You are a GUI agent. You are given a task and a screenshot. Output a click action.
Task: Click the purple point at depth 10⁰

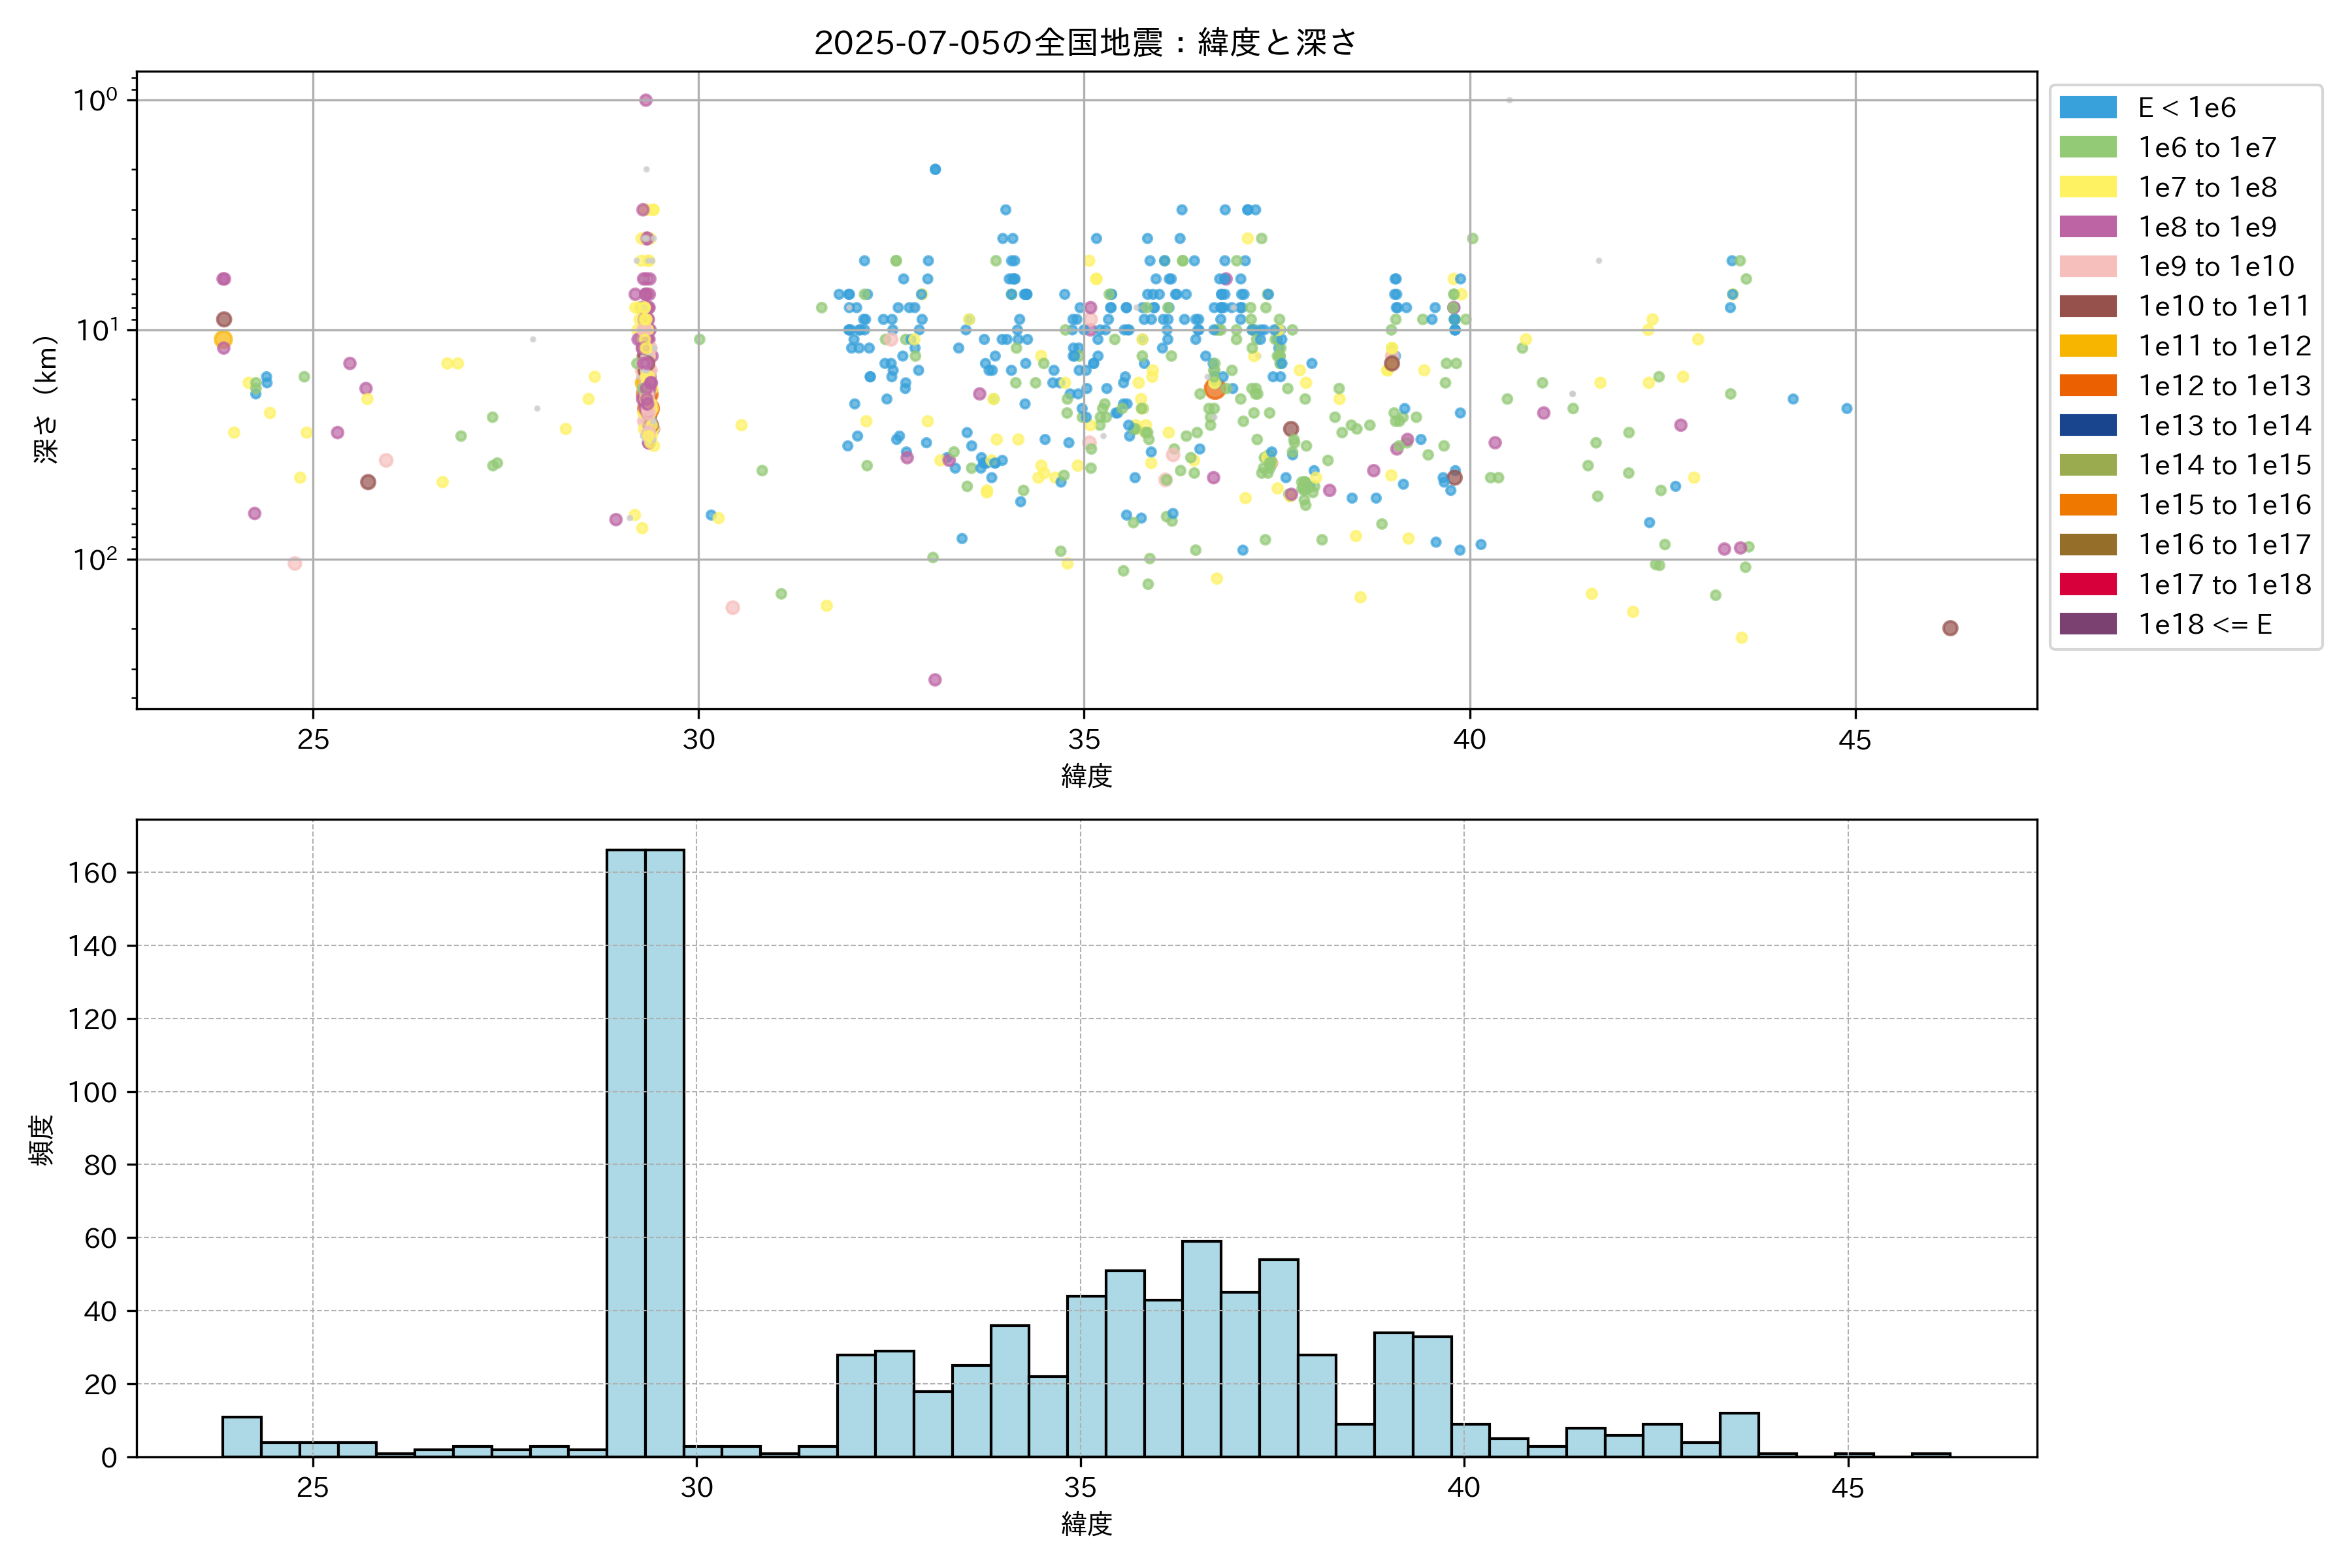tap(645, 100)
